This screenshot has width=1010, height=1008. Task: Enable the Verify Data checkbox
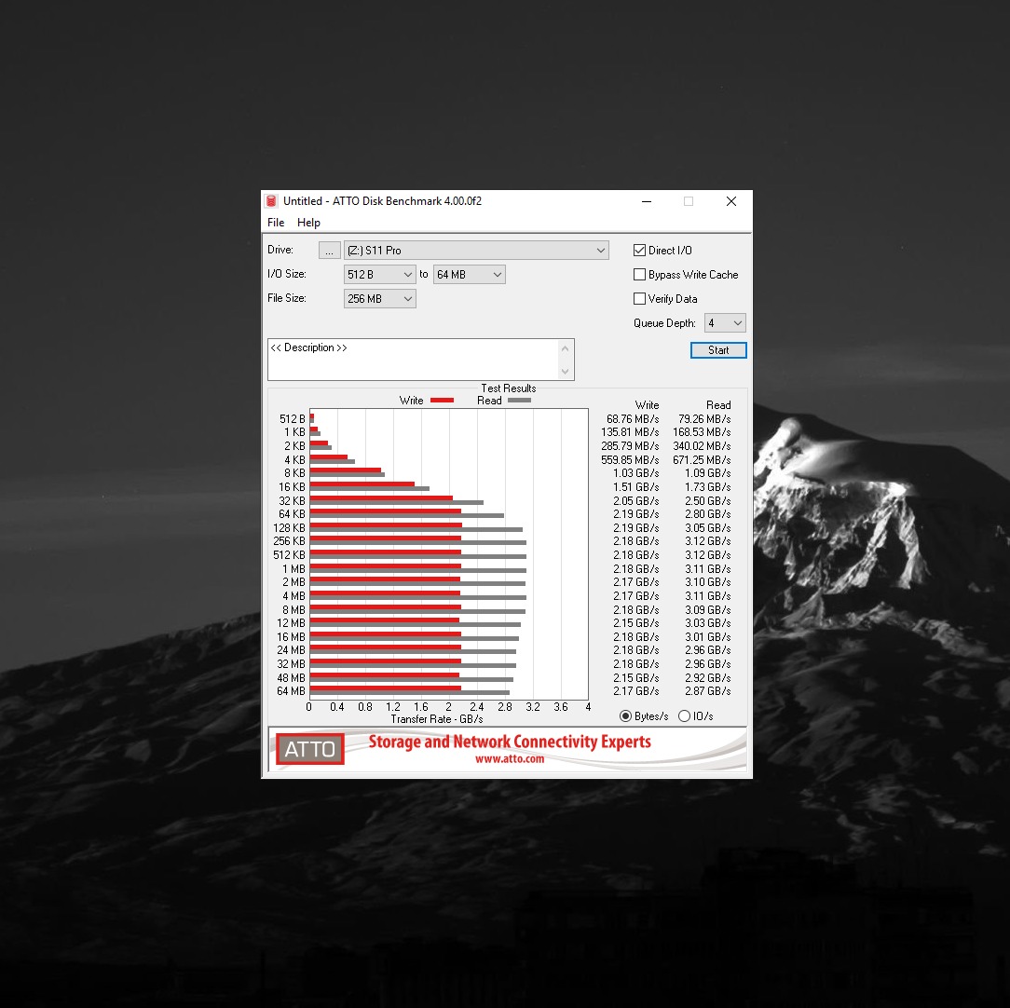tap(639, 299)
